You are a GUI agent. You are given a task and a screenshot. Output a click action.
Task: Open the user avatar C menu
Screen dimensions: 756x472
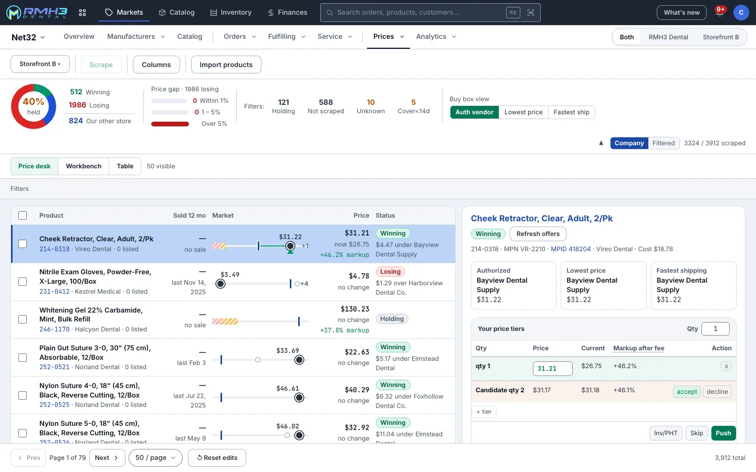tap(741, 13)
